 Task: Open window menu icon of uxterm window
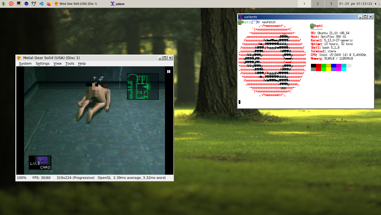(x=240, y=17)
